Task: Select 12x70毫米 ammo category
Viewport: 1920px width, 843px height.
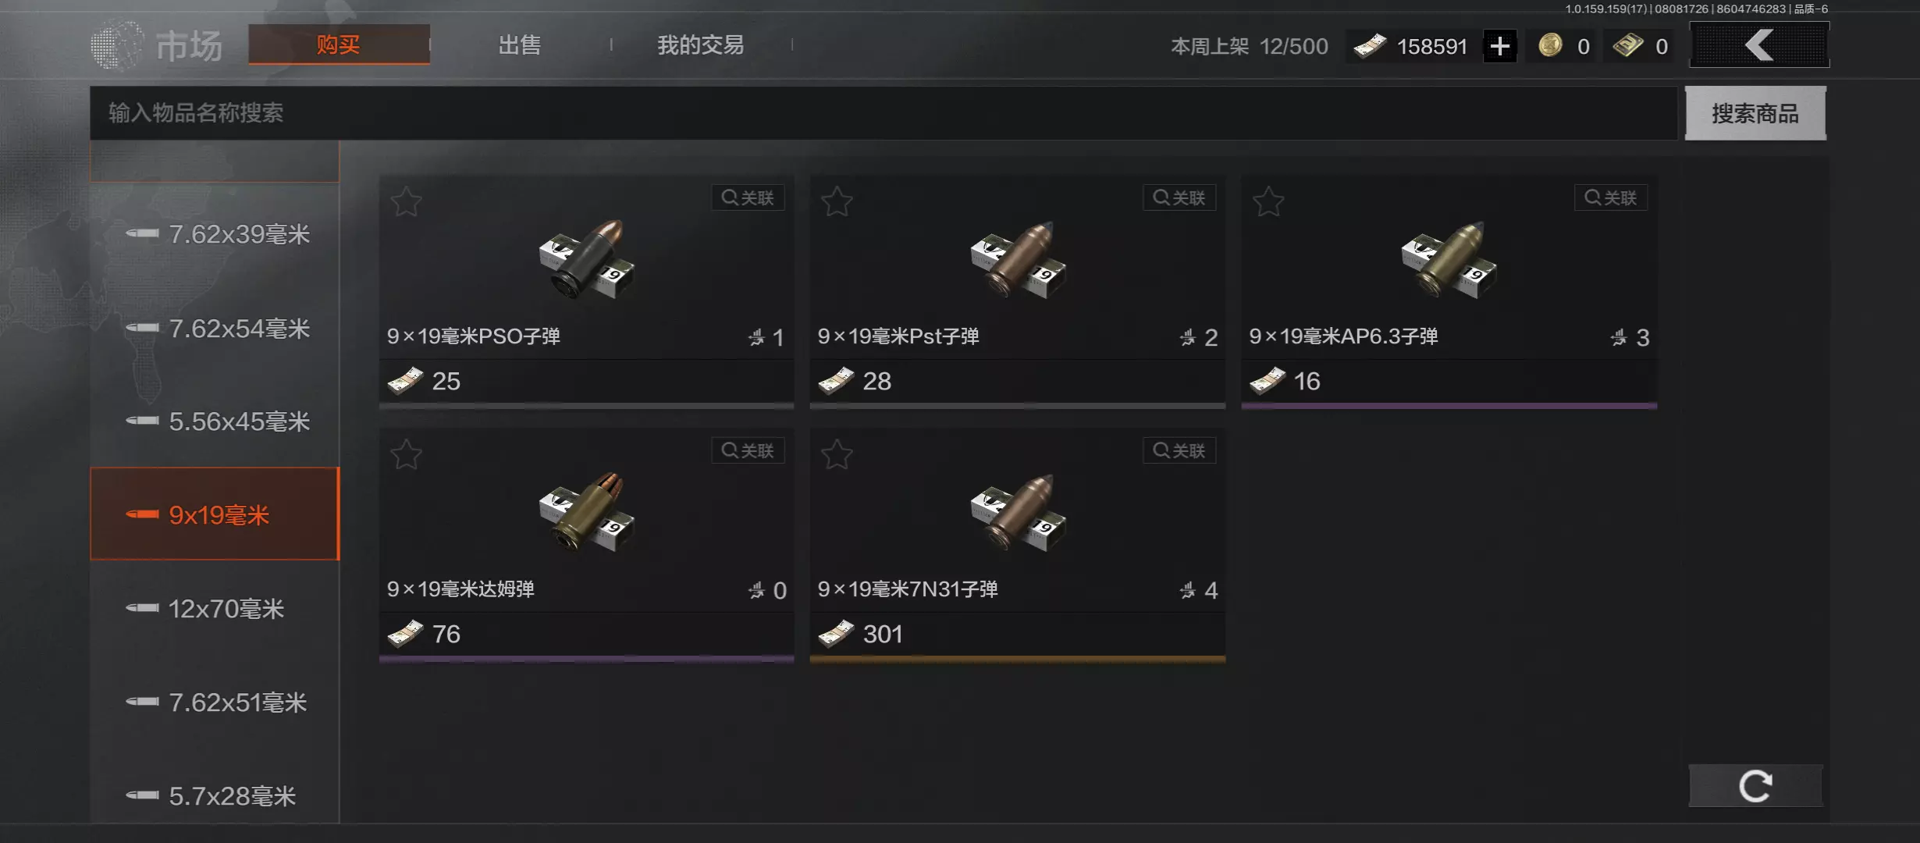Action: tap(215, 609)
